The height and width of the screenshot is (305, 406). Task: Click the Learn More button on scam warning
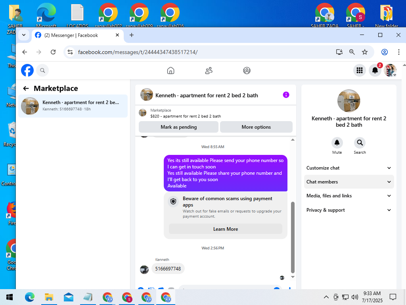(x=226, y=229)
